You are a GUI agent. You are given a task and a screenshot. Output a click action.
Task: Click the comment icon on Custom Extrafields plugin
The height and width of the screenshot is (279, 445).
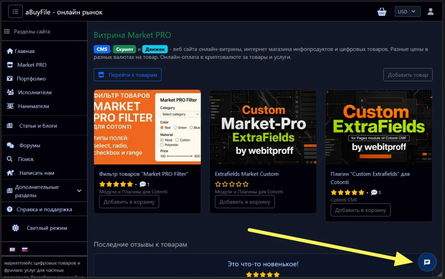click(374, 192)
